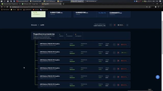Go back in the Chrome browser
163x91 pixels.
(x=2, y=7)
